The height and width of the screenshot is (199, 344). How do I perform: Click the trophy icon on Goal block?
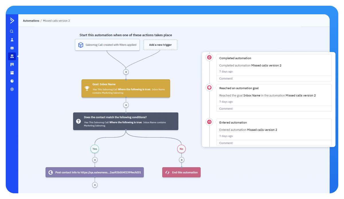[87, 88]
